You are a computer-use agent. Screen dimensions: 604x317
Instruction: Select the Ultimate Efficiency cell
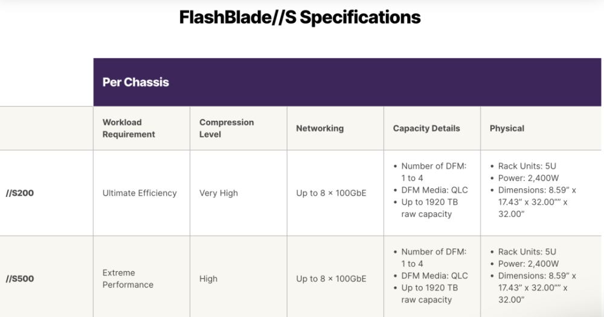click(x=140, y=193)
